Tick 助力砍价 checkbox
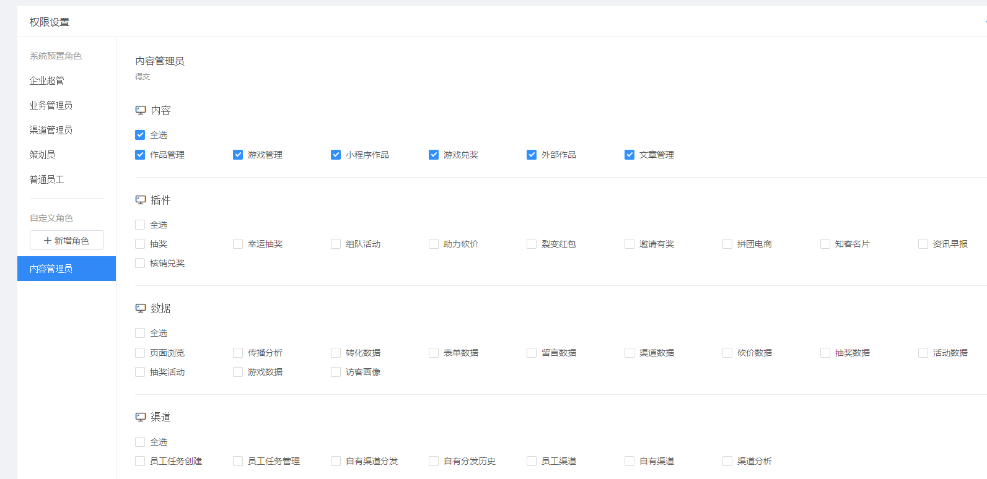 [434, 244]
